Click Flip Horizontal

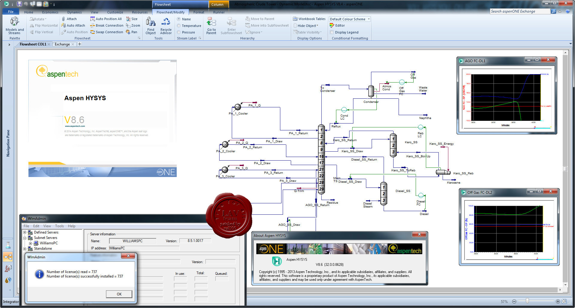44,25
